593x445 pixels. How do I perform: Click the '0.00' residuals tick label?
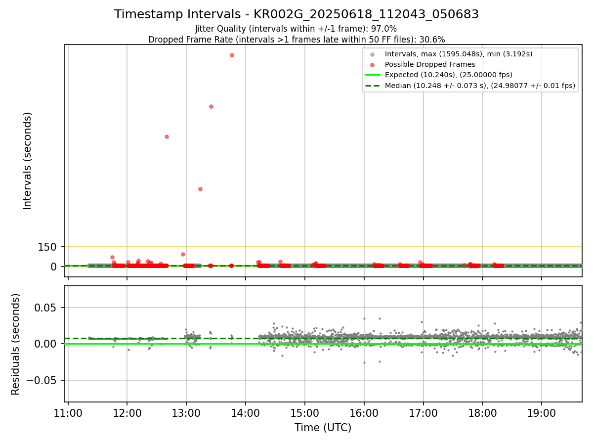(x=46, y=344)
